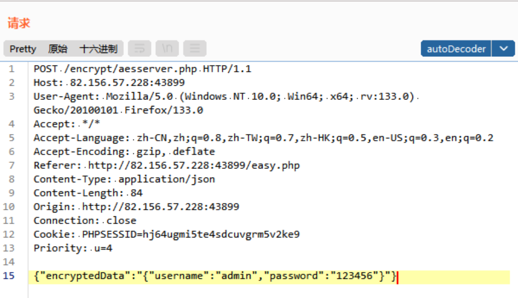Click line number 15 in gutter
The image size is (518, 298).
point(9,275)
